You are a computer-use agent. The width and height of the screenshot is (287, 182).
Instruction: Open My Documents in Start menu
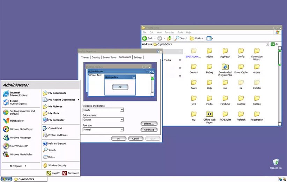point(54,93)
